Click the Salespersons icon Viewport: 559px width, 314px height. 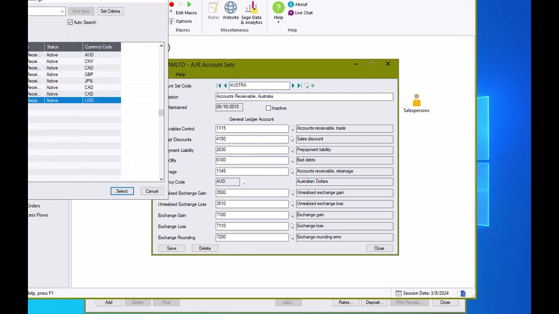coord(416,104)
